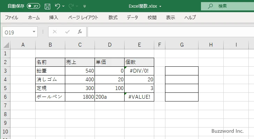Select column C header
Viewport: 254px width, 139px height.
tap(80, 45)
